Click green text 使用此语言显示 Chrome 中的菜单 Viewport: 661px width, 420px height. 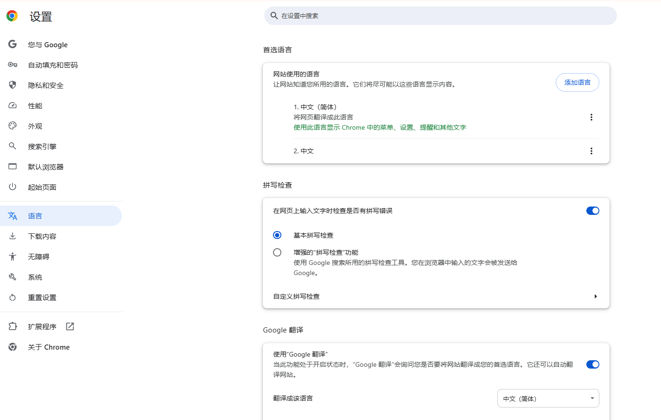(x=380, y=127)
